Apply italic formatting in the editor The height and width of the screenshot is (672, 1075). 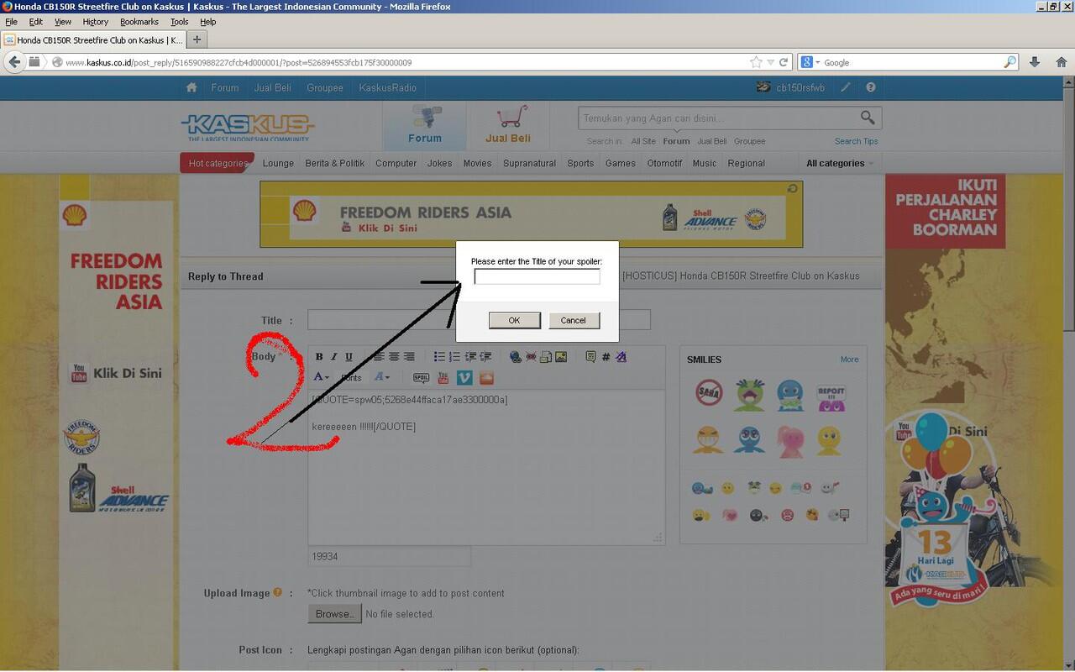tap(334, 357)
